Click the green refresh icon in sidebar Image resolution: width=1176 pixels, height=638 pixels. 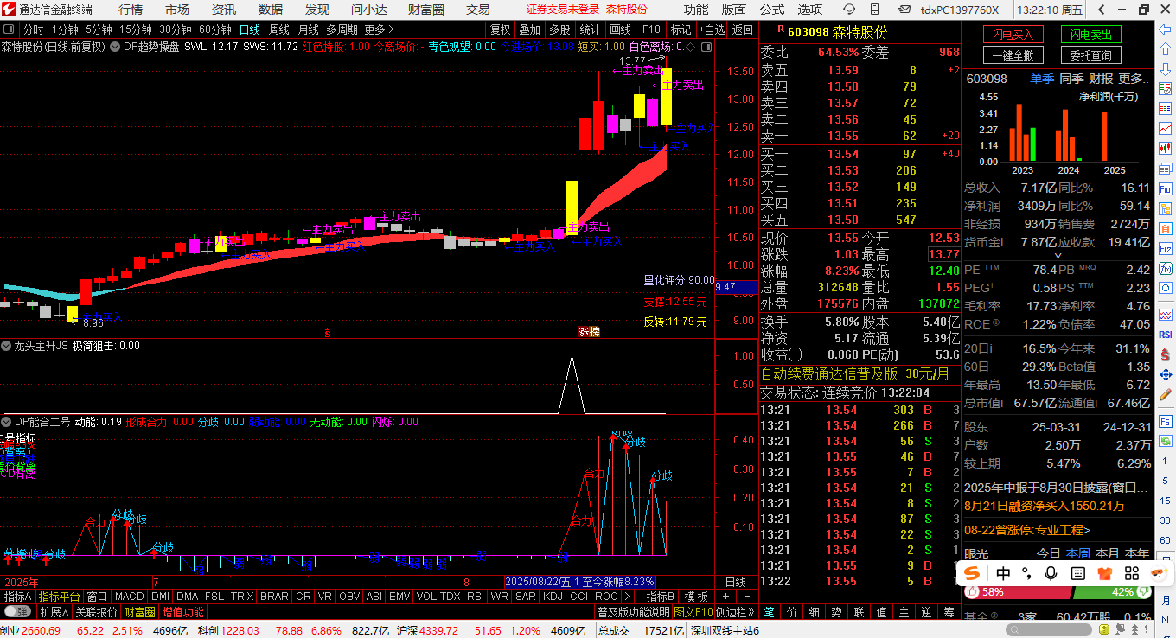1165,440
